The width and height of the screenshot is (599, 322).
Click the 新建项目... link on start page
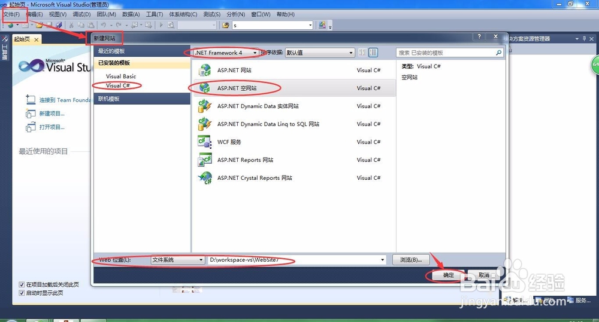[x=52, y=114]
